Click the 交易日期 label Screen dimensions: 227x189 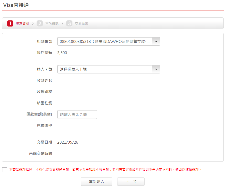(x=44, y=142)
